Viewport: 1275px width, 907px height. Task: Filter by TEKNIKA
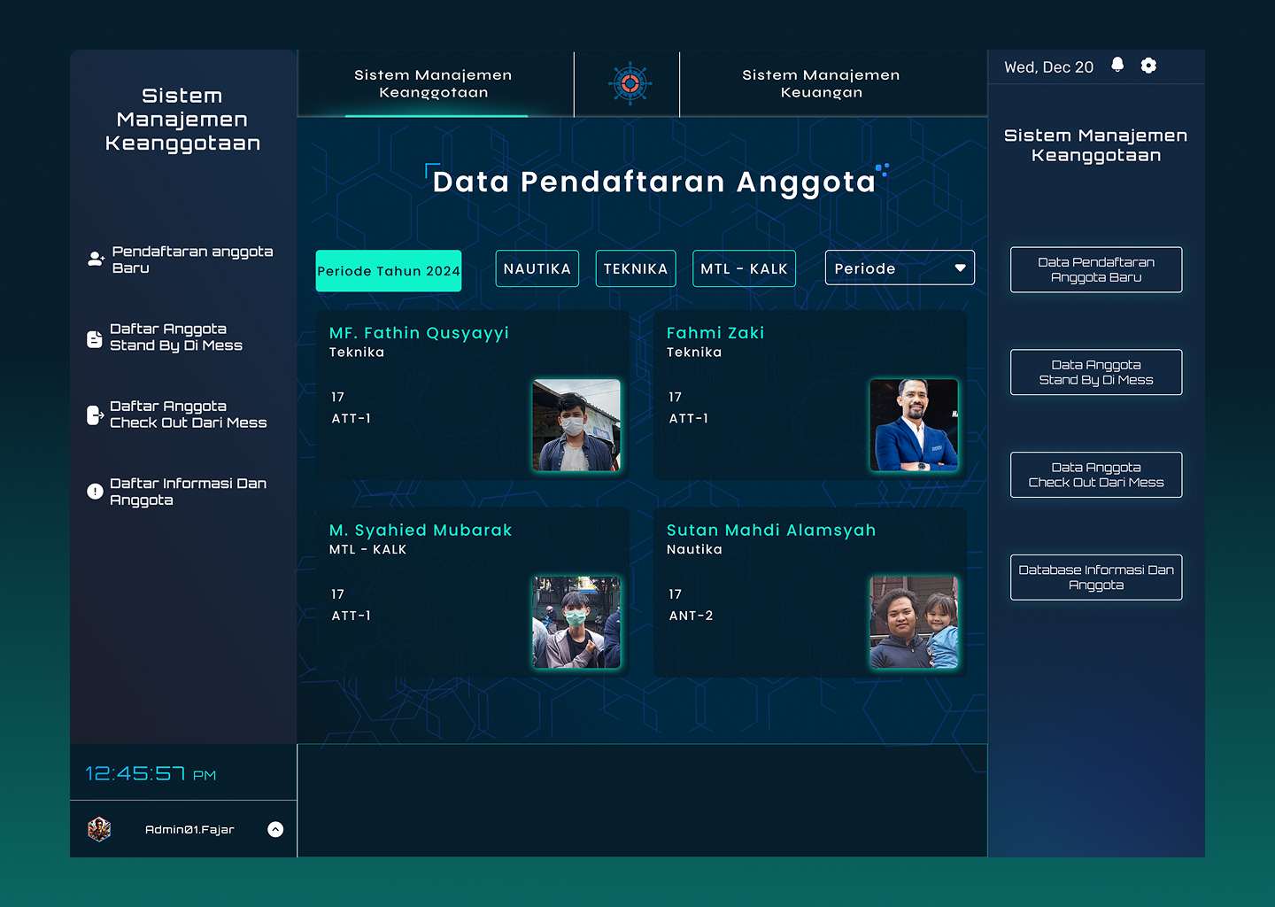(x=636, y=268)
